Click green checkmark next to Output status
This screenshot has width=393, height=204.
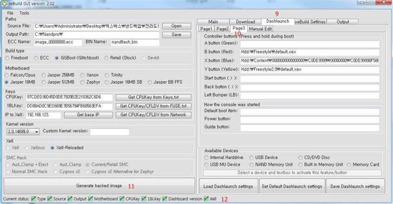pos(70,199)
